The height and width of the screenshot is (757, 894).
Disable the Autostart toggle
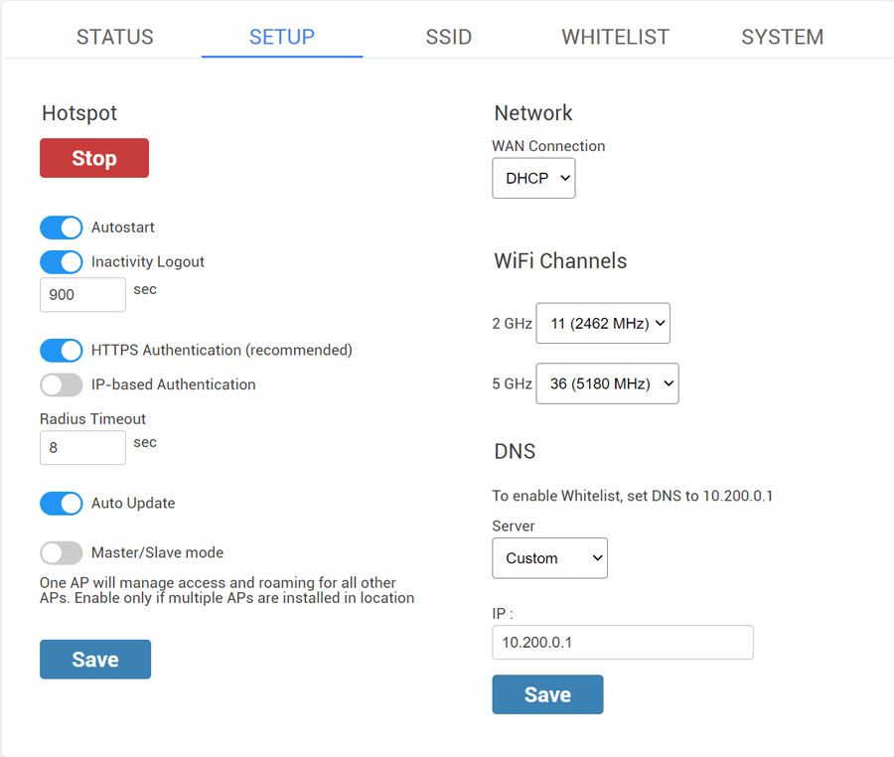pyautogui.click(x=62, y=227)
